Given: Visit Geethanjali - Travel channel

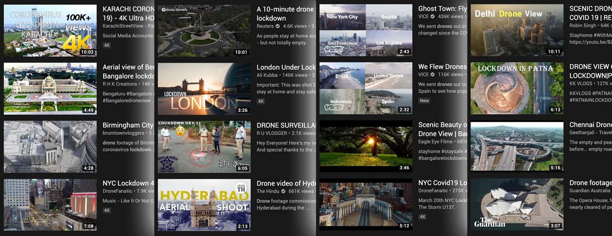Looking at the screenshot, I should 591,132.
